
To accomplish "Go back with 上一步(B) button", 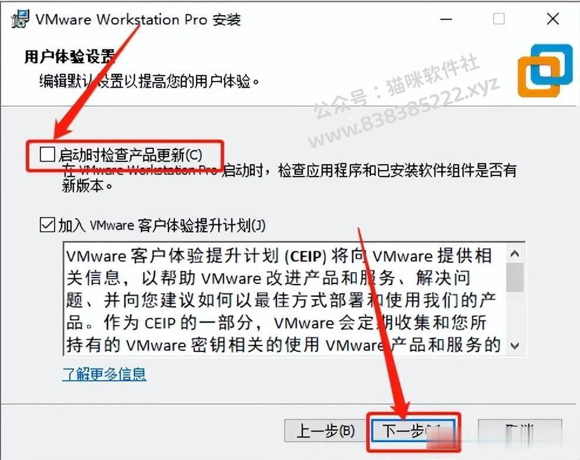I will (x=325, y=431).
